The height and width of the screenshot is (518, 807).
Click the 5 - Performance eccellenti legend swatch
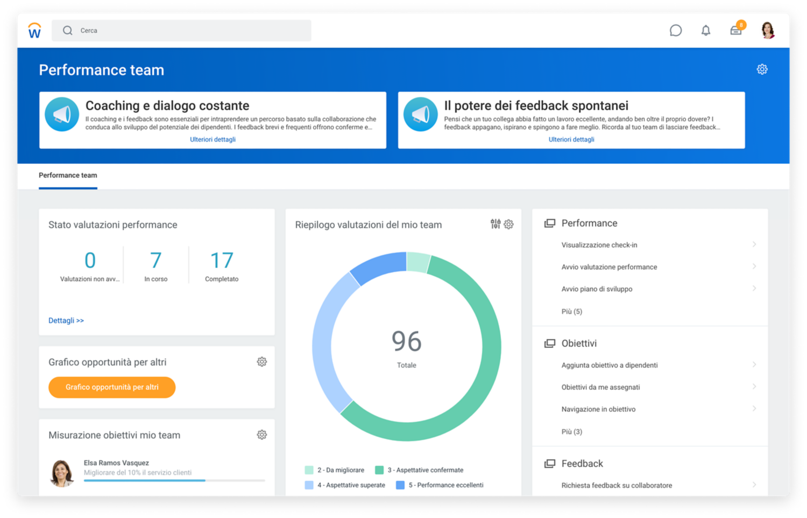tap(400, 485)
